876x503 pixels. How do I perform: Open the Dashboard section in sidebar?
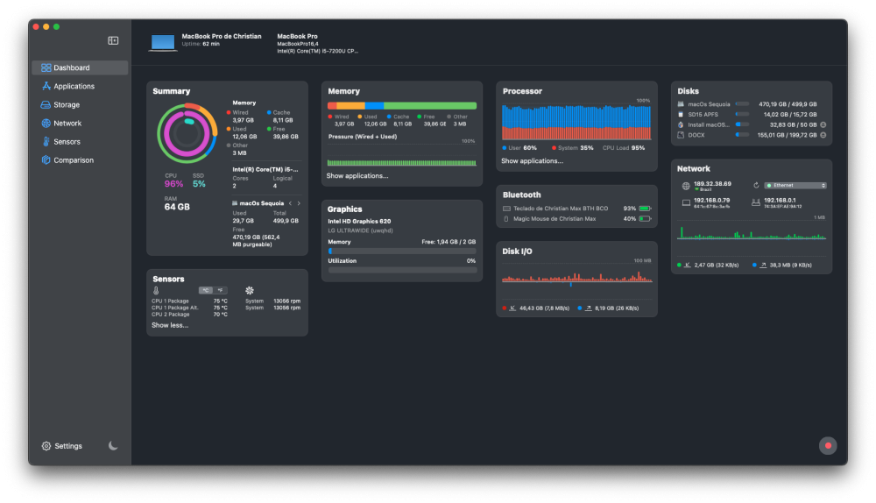click(80, 67)
